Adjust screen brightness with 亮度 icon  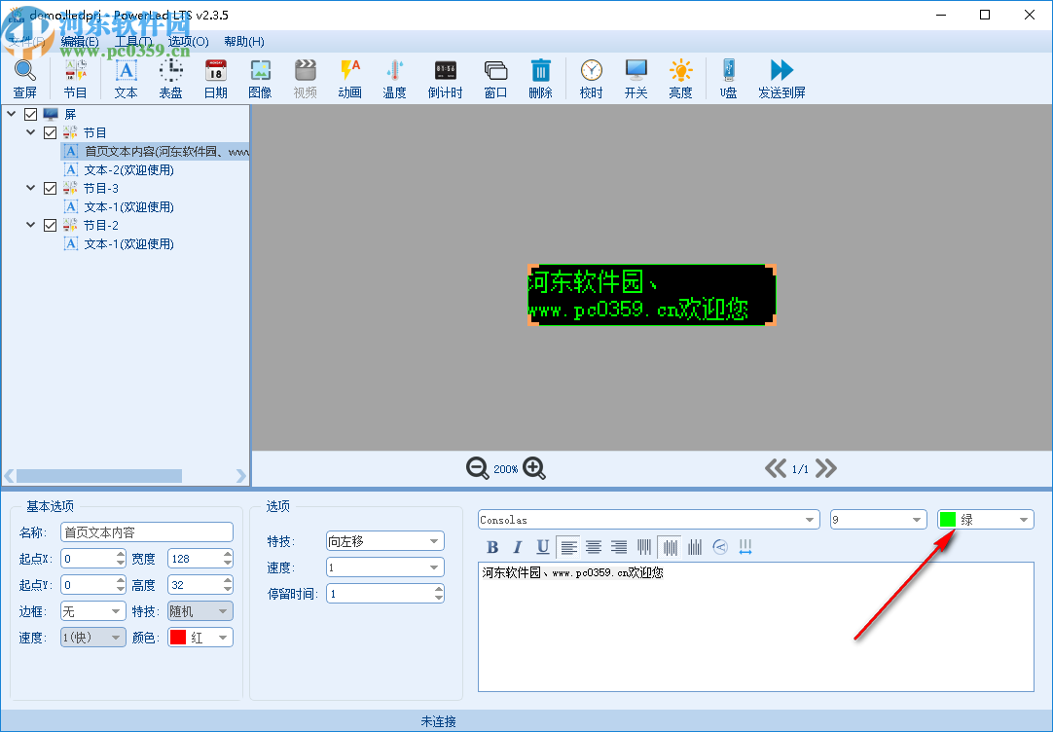(680, 78)
